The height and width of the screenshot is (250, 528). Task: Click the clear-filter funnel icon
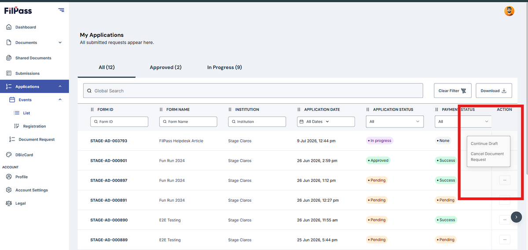click(463, 91)
